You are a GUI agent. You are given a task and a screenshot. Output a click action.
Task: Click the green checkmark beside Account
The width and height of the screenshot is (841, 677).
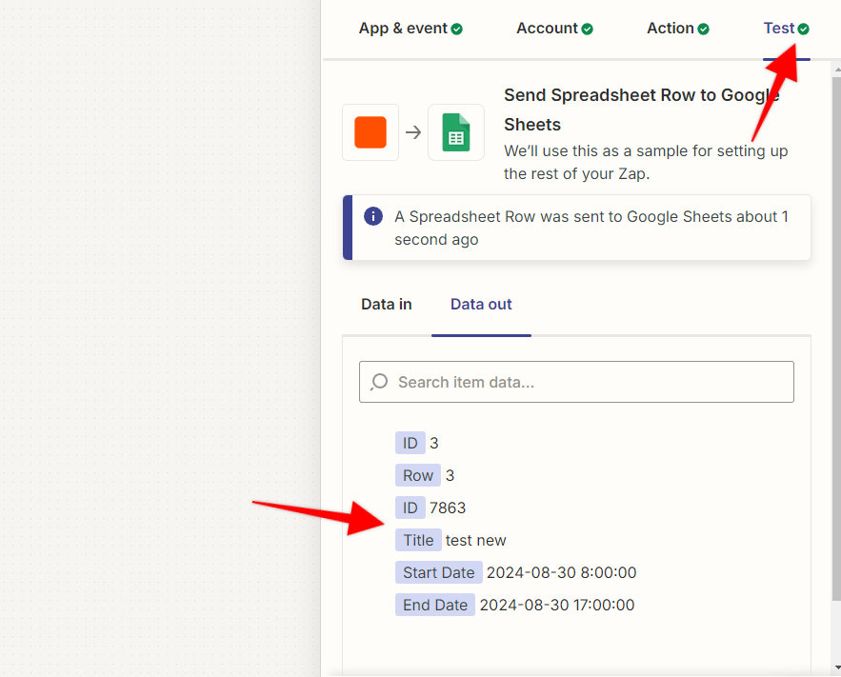pyautogui.click(x=586, y=28)
